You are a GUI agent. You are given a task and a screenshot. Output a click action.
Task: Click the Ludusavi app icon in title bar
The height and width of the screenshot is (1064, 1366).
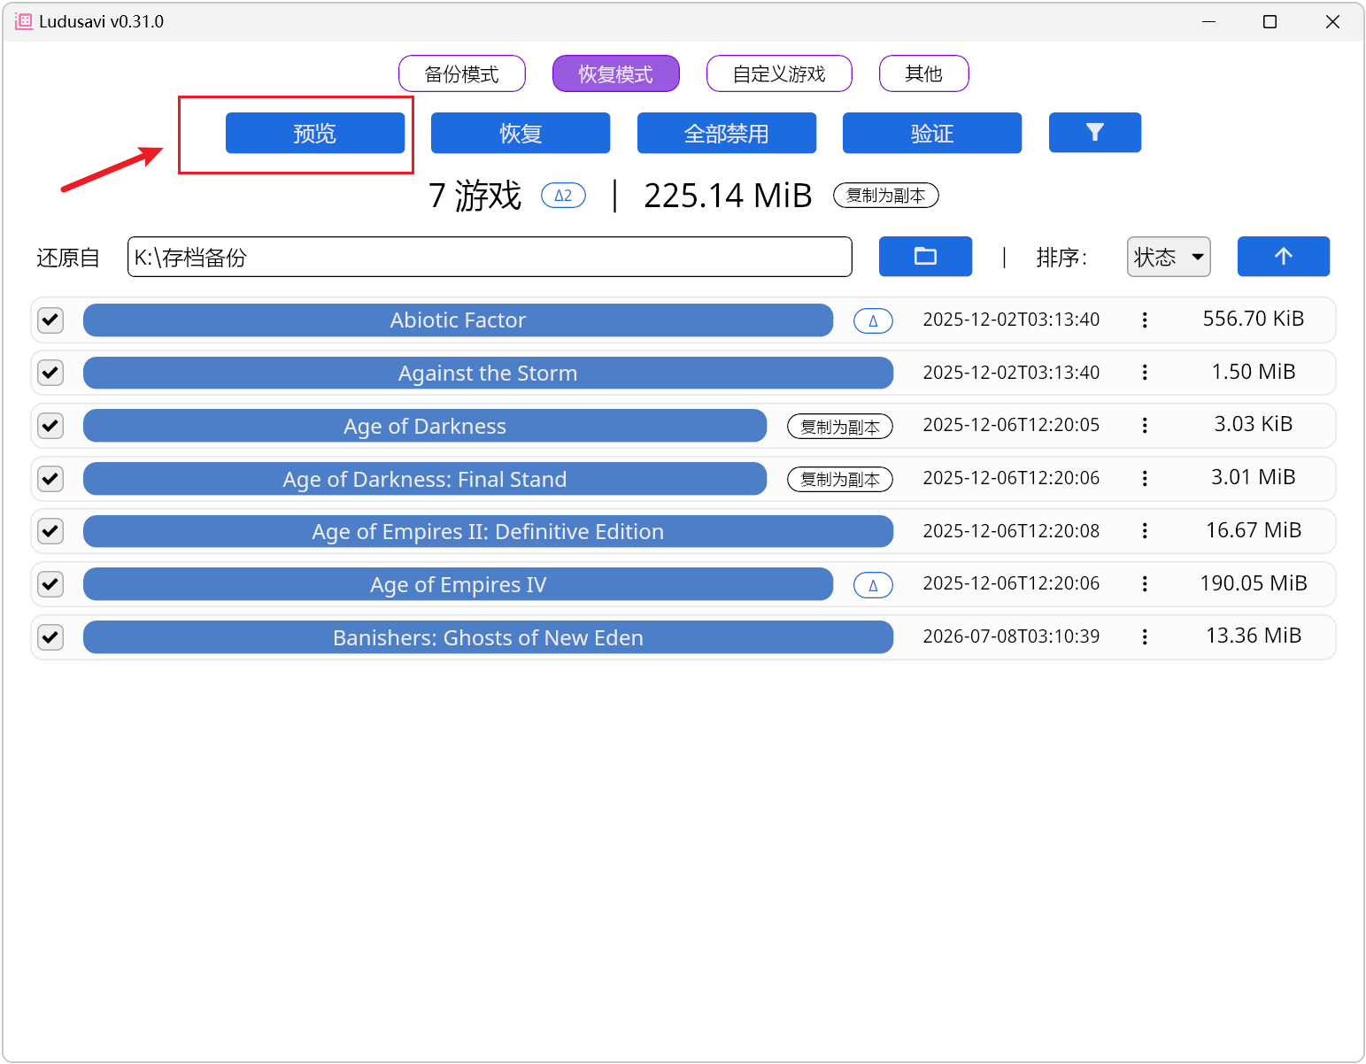coord(24,21)
